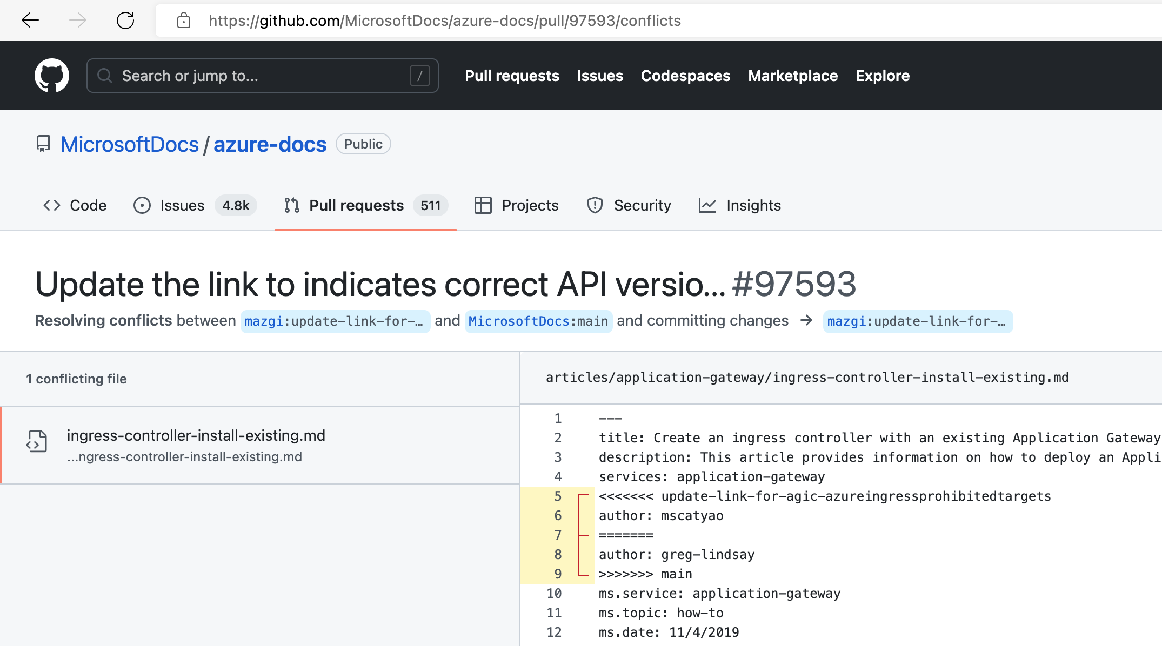This screenshot has width=1162, height=646.
Task: Click the lock icon in address bar
Action: point(184,21)
